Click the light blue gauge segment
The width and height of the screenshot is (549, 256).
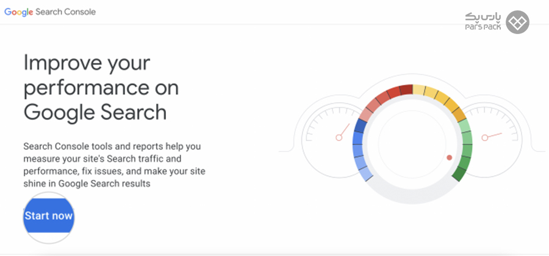click(x=366, y=173)
